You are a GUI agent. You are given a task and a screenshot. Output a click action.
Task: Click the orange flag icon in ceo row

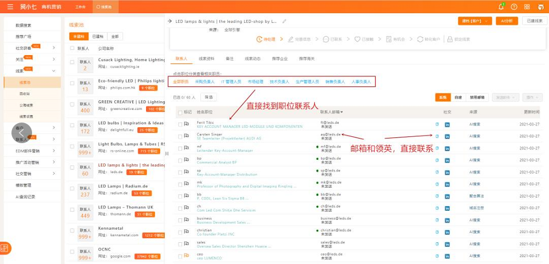(x=186, y=255)
